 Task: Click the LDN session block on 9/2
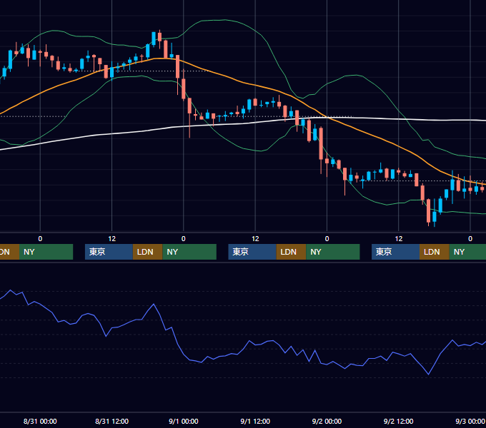click(x=435, y=252)
